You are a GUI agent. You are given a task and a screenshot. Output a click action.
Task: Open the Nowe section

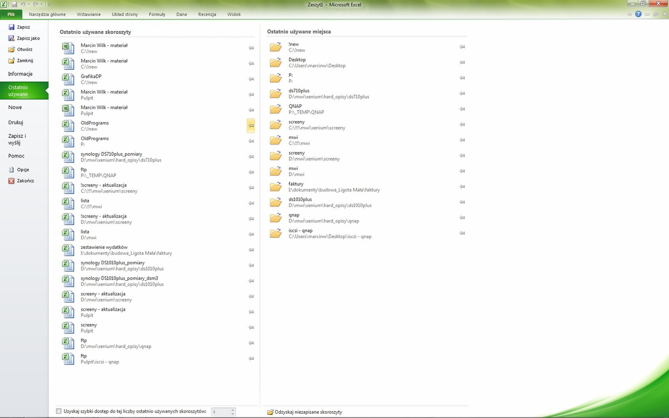15,107
